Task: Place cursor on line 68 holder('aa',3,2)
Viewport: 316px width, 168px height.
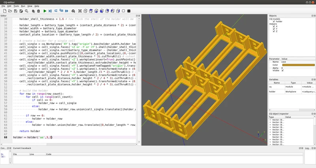Action: click(33, 137)
